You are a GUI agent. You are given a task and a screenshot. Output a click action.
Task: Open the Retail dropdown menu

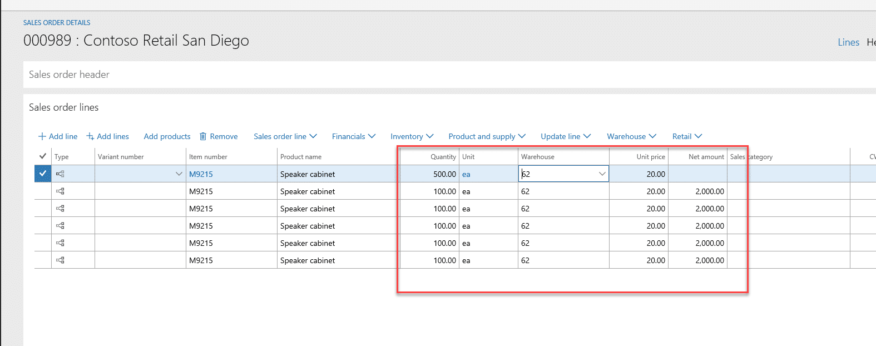pyautogui.click(x=687, y=136)
